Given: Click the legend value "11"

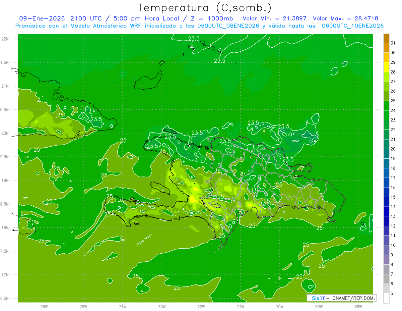Looking at the screenshot, I should point(393,236).
